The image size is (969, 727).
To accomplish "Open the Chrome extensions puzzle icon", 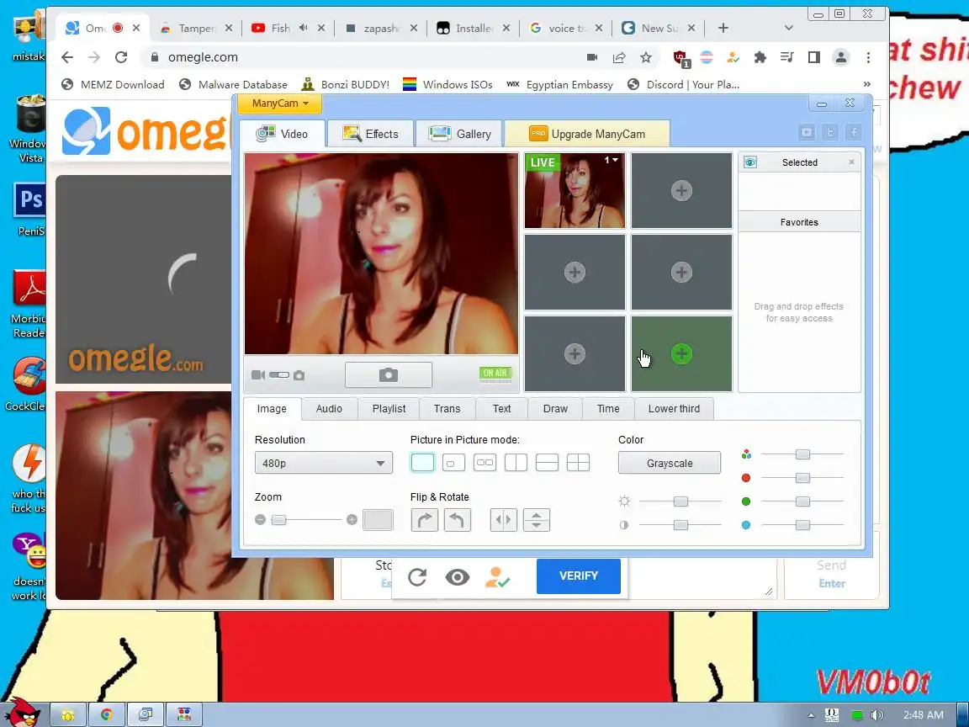I will pos(760,57).
